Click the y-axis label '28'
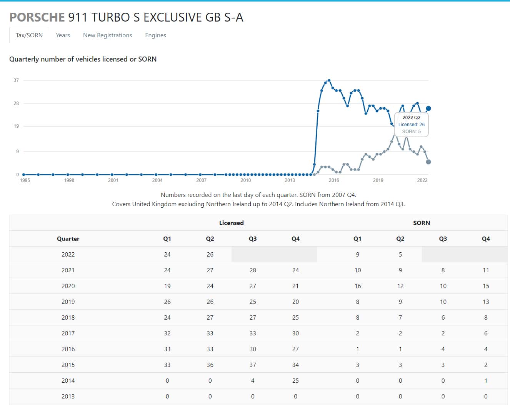Image resolution: width=510 pixels, height=405 pixels. click(x=16, y=103)
